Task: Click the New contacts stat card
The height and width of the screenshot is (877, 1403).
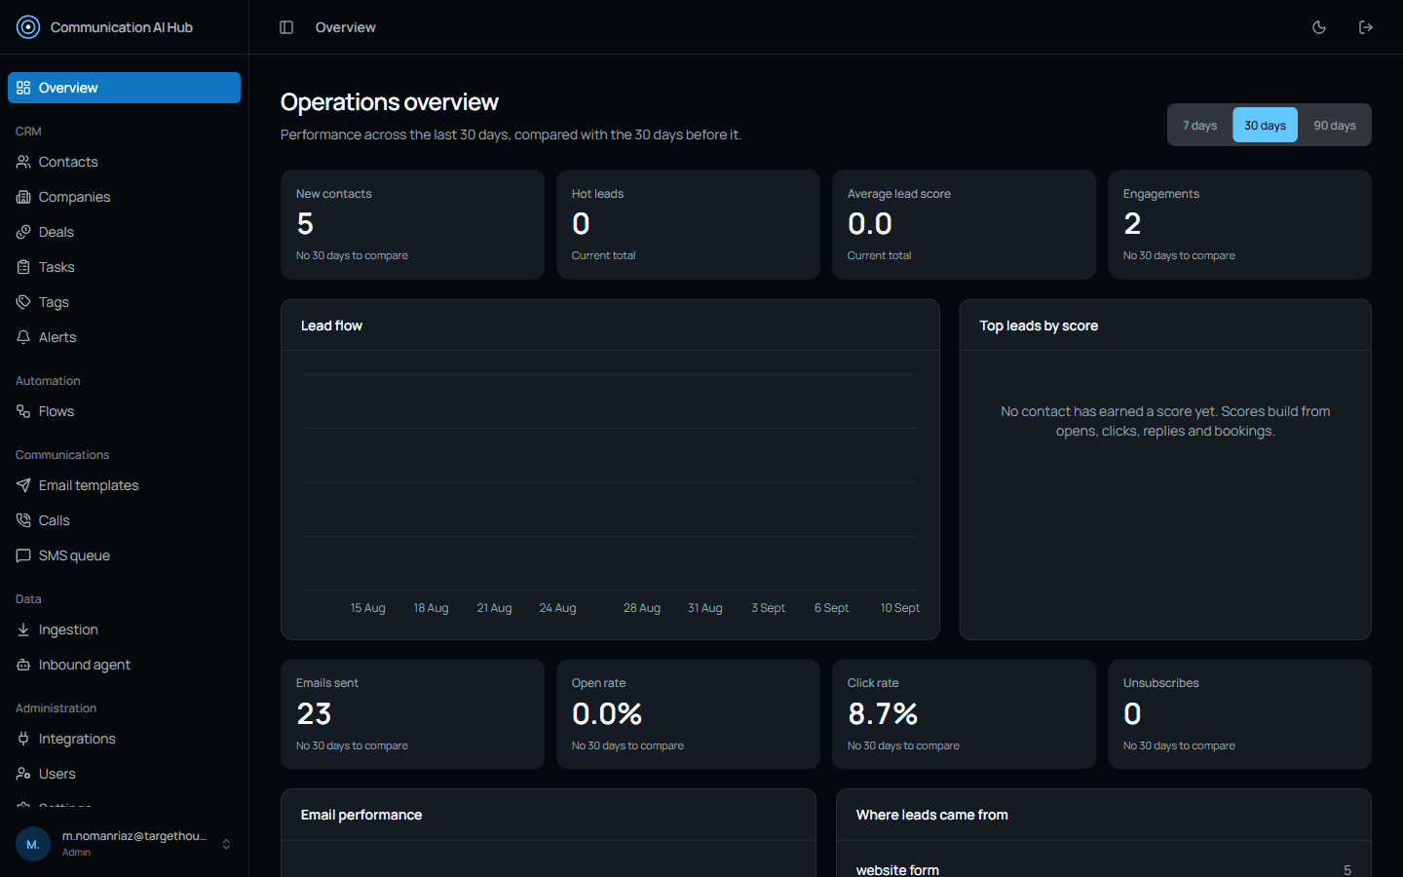Action: tap(412, 224)
